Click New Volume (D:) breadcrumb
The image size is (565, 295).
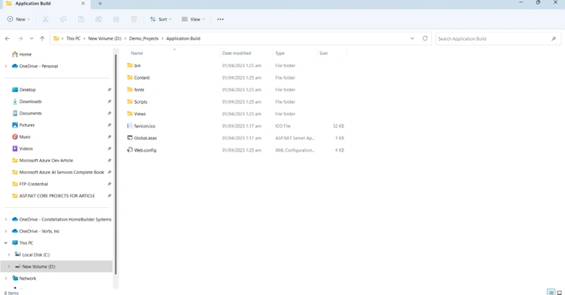click(105, 38)
